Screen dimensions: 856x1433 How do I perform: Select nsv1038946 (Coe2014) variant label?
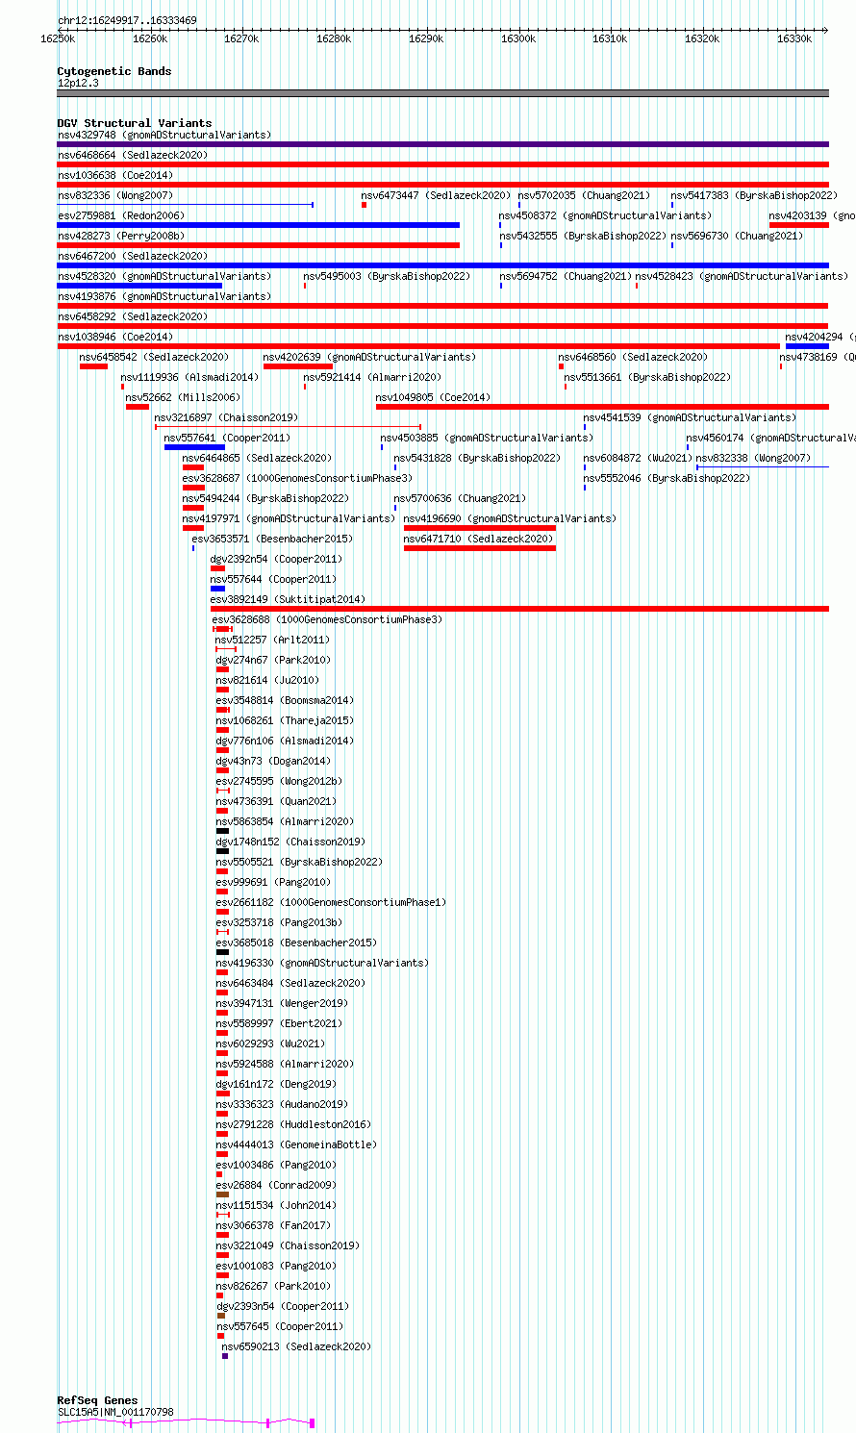115,337
